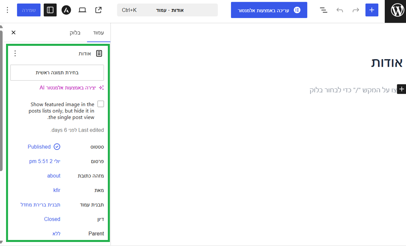
Task: Click the עריכה באמצעות אלמנטור button
Action: (x=269, y=10)
